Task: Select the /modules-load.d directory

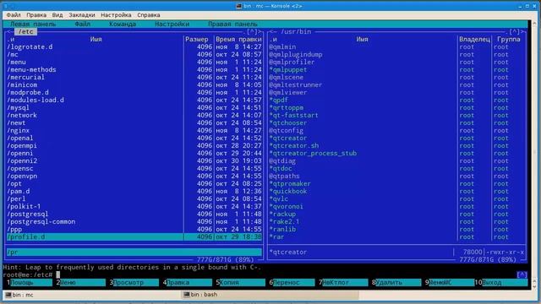Action: tap(36, 100)
